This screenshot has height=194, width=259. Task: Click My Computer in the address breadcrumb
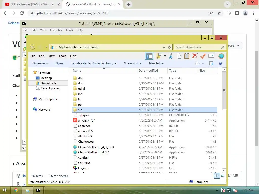68,47
